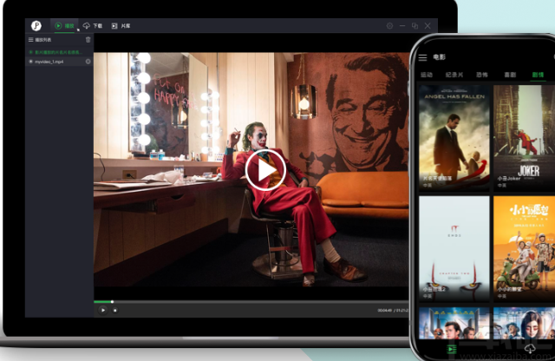Click the large play button on the video
This screenshot has height=361, width=555.
(264, 169)
